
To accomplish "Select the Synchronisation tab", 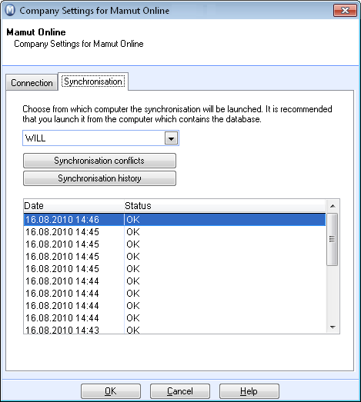I will click(93, 81).
